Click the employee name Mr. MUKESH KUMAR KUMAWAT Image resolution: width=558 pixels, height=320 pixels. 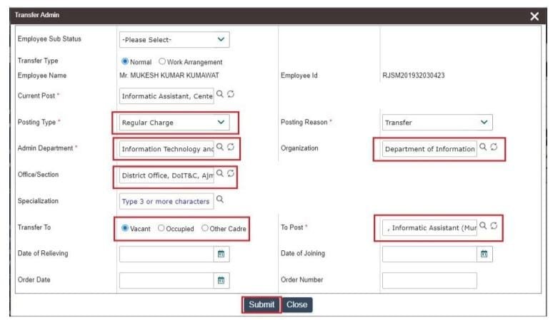[x=169, y=76]
